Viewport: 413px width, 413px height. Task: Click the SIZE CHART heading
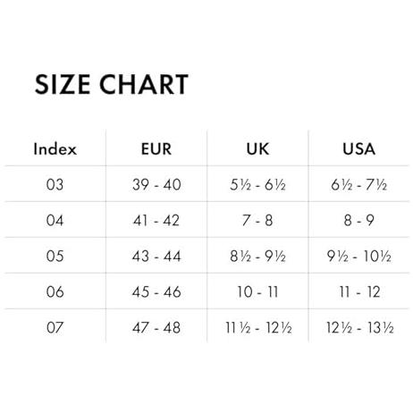pyautogui.click(x=112, y=84)
